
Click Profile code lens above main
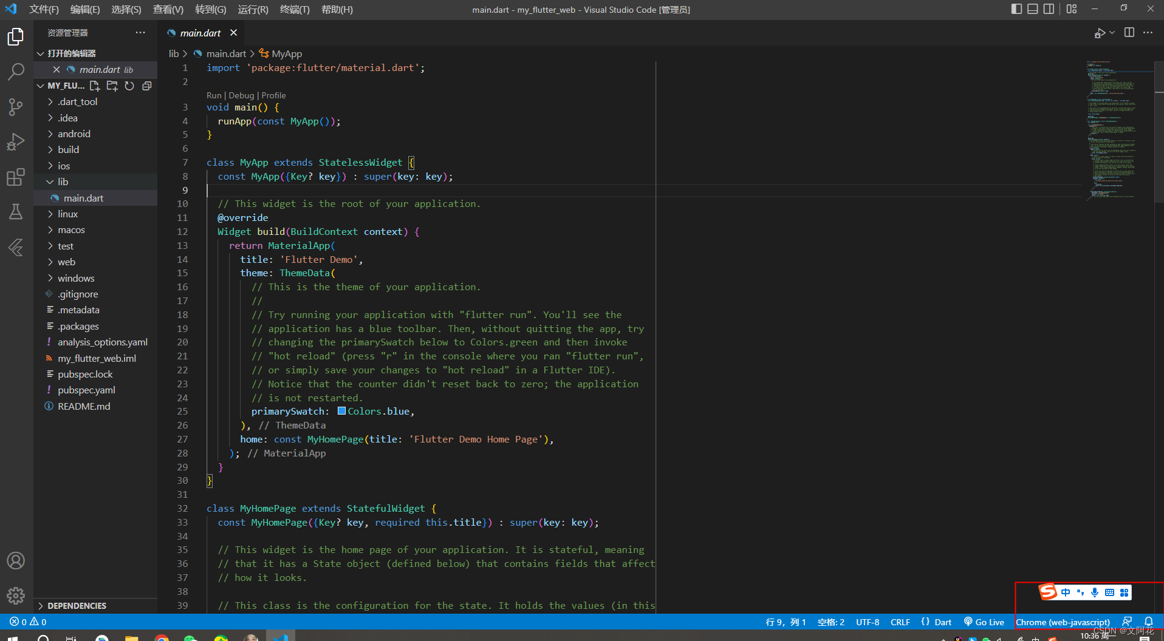(x=273, y=95)
